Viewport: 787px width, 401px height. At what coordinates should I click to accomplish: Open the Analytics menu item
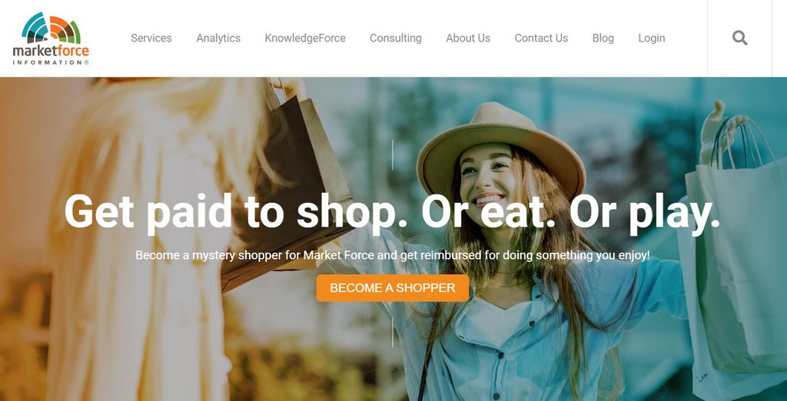(218, 38)
